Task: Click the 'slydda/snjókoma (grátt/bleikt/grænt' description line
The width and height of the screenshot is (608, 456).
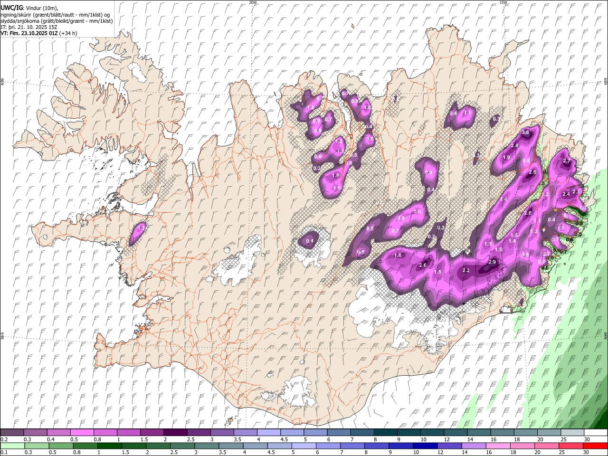Action: (57, 21)
